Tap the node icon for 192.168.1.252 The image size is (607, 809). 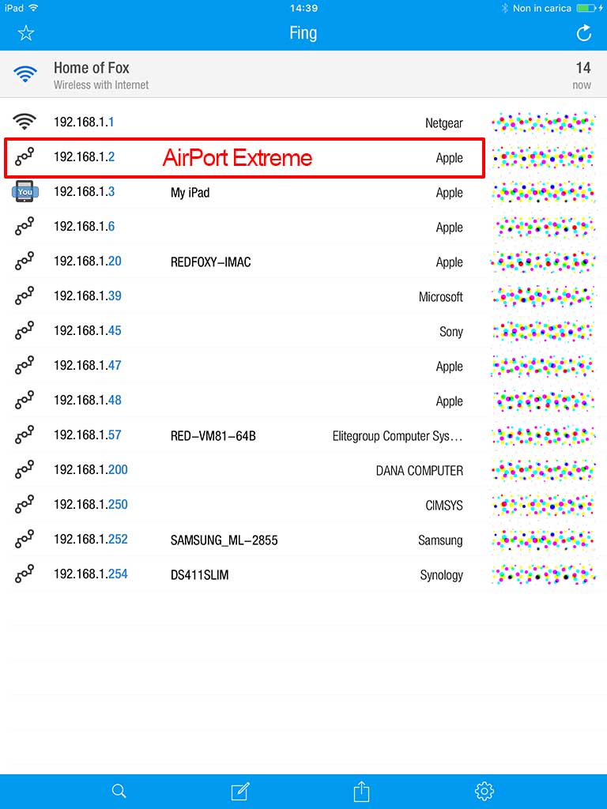[x=25, y=539]
